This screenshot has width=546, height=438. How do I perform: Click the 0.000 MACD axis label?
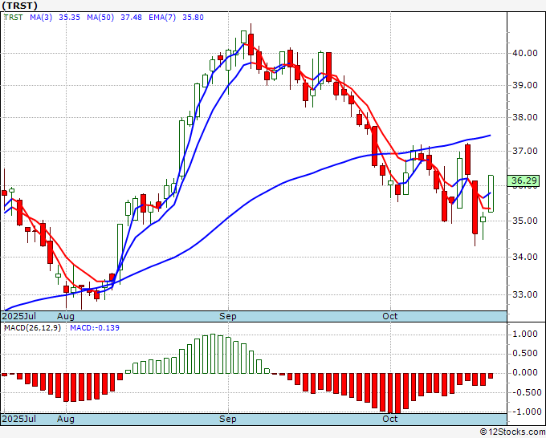(525, 372)
